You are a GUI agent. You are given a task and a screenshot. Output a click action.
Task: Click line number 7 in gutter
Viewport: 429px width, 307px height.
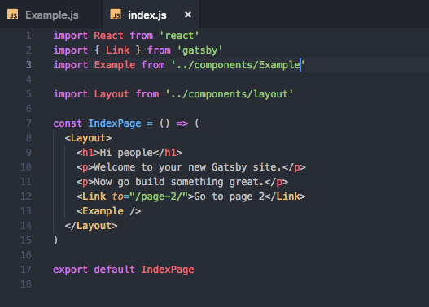pos(28,123)
